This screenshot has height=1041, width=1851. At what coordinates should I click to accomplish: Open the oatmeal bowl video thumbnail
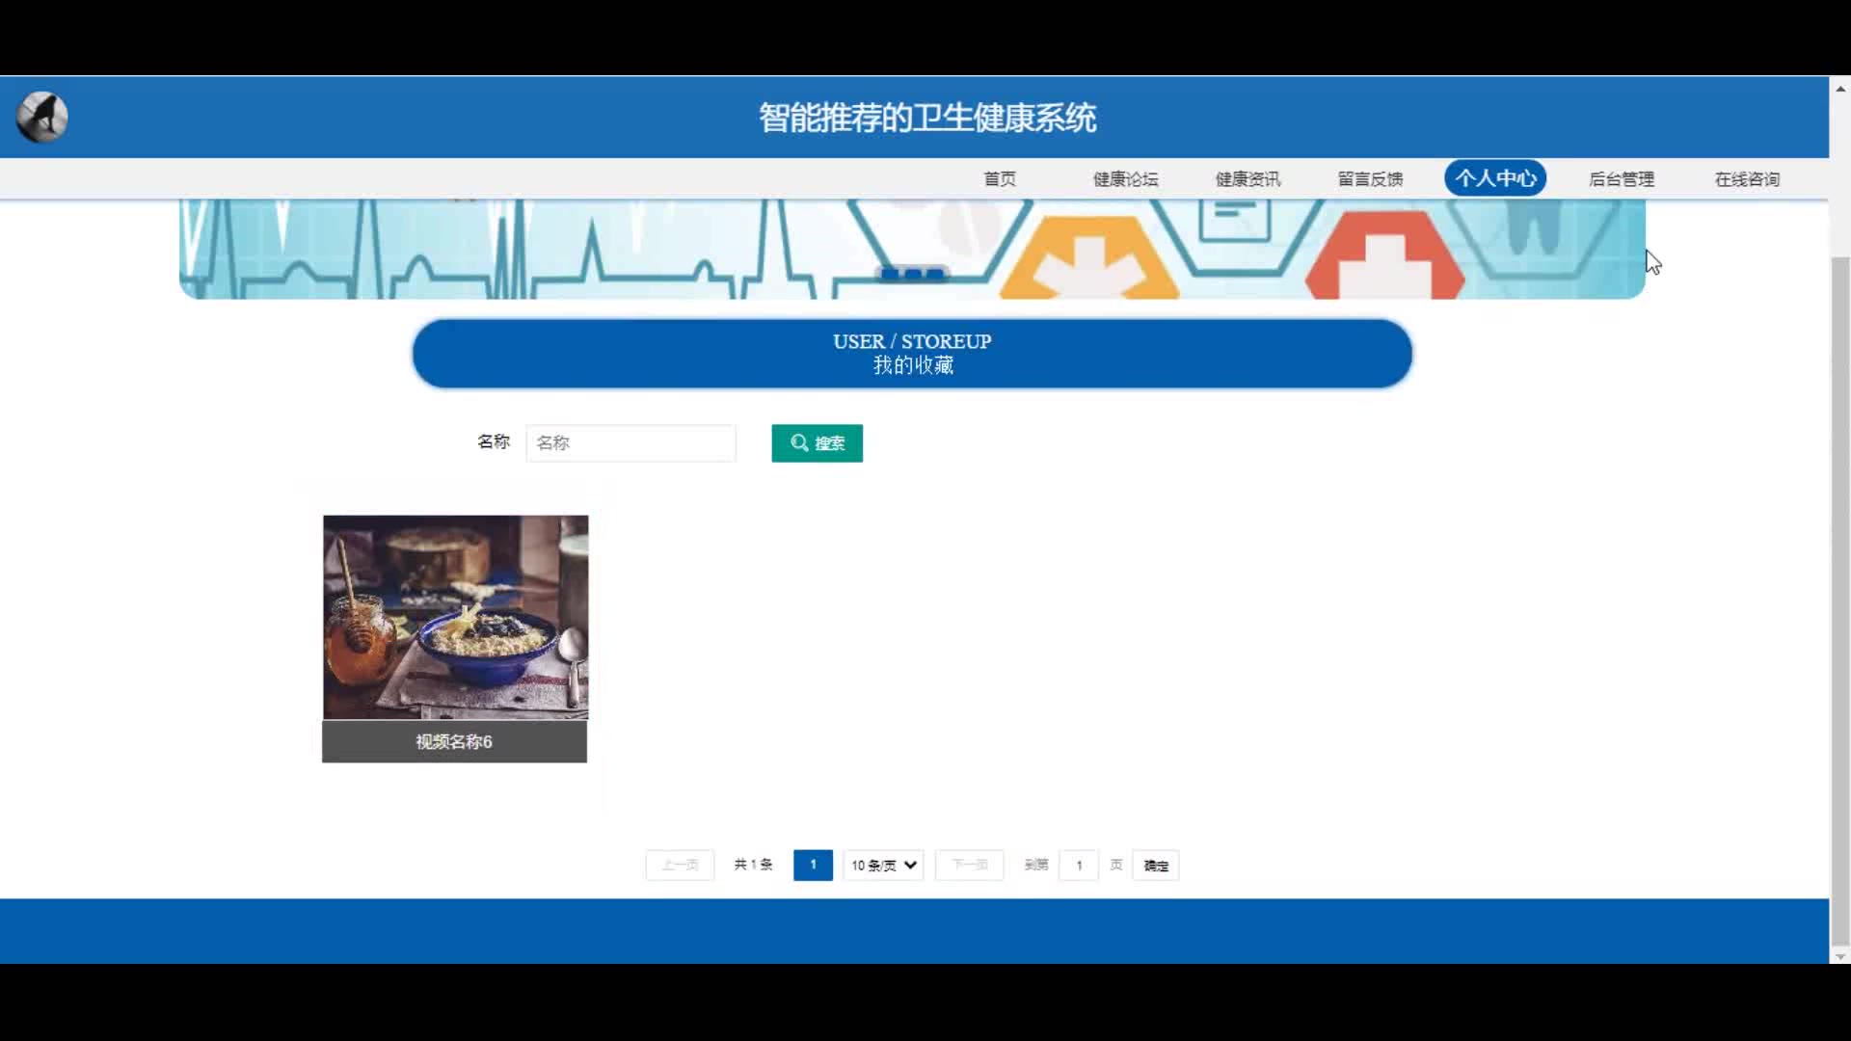[x=455, y=617]
